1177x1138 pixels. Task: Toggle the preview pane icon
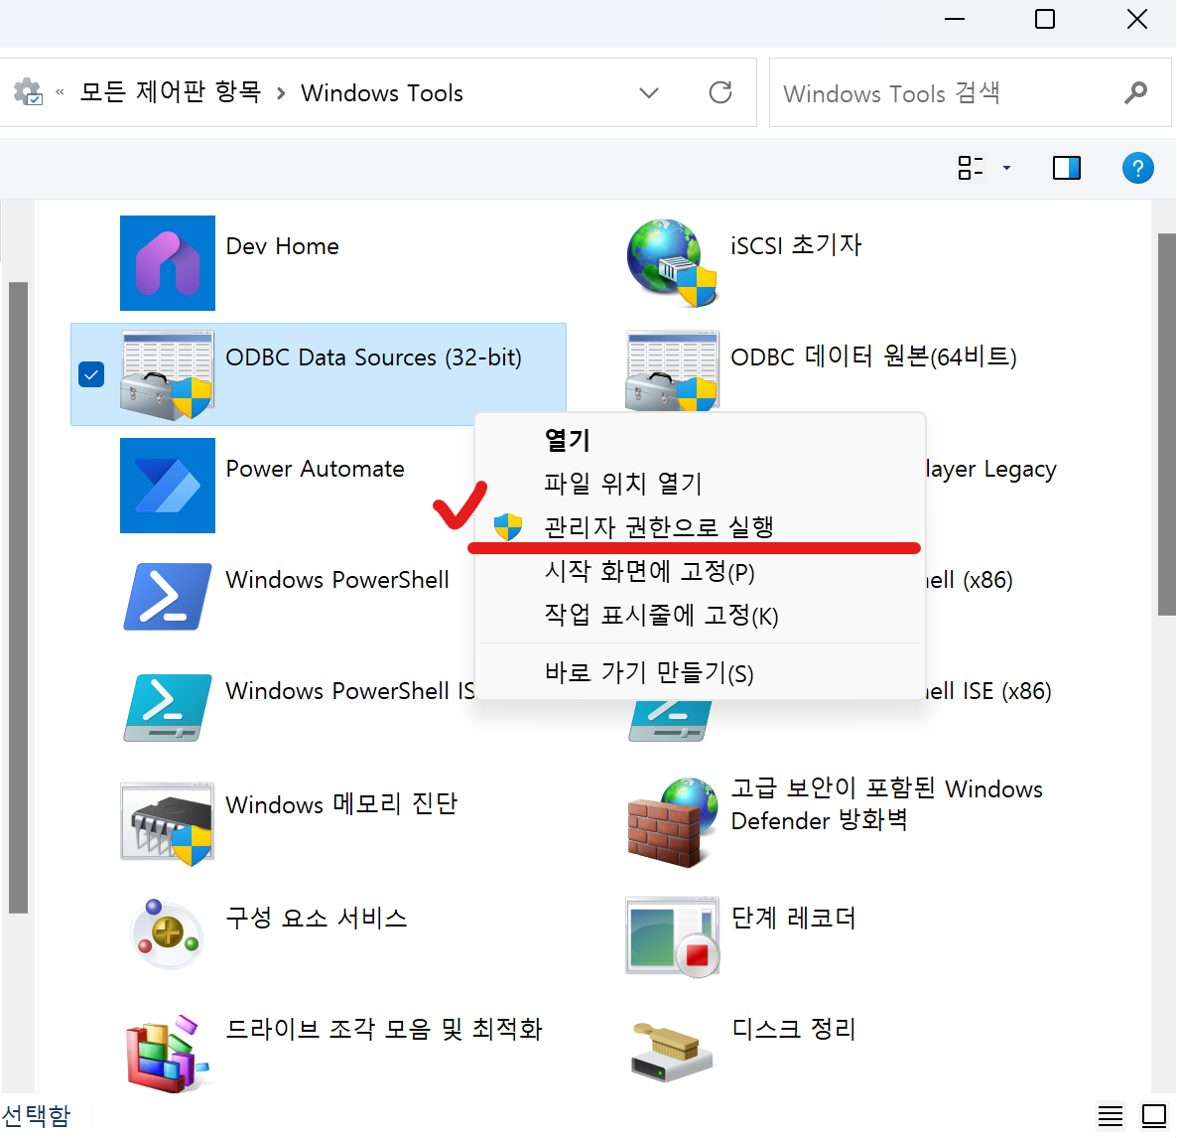[x=1067, y=168]
